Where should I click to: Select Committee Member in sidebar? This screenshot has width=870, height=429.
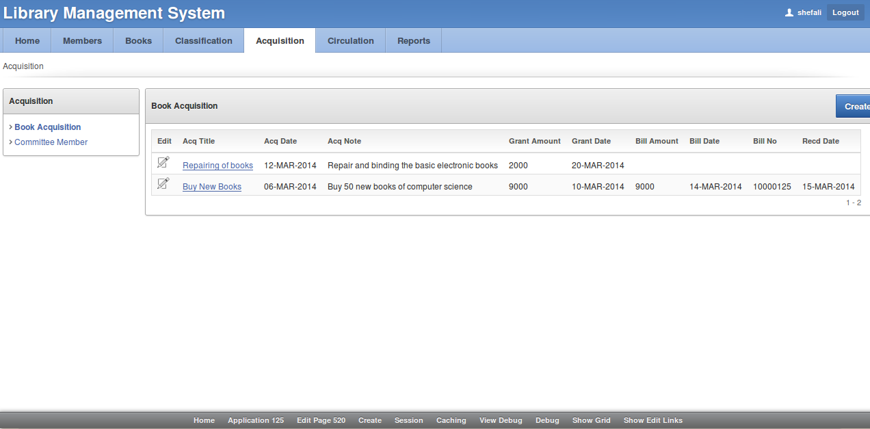(51, 142)
